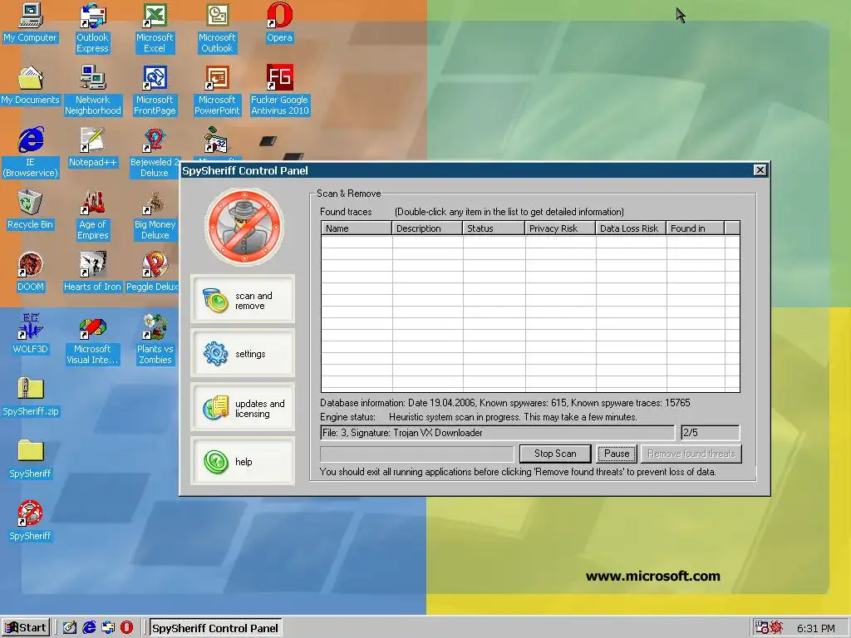Click the Privacy Risk column header

(x=560, y=228)
